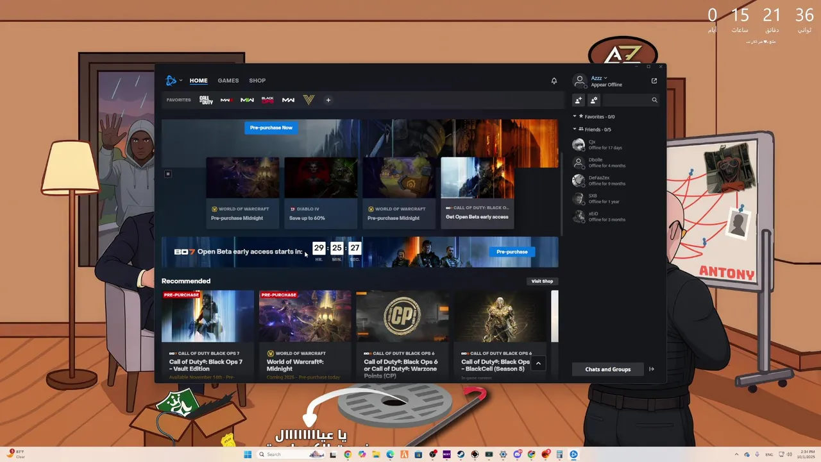This screenshot has width=821, height=462.
Task: Open Microsoft Edge from the taskbar
Action: (390, 454)
